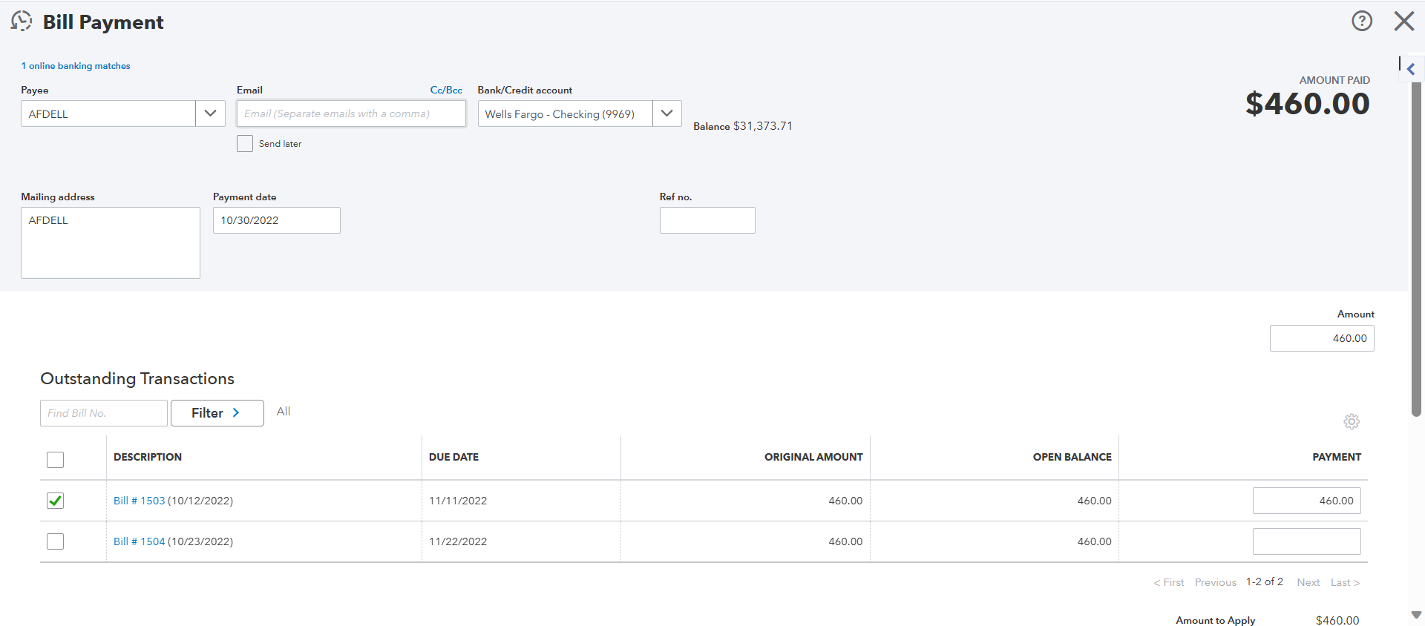This screenshot has height=626, width=1425.
Task: Click the vertical scrollbar thumb
Action: click(1416, 248)
